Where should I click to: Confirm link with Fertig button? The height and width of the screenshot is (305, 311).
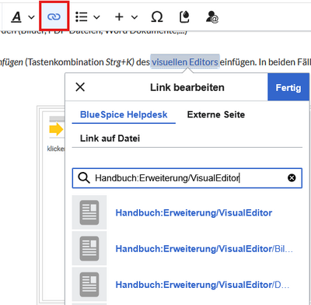[288, 87]
